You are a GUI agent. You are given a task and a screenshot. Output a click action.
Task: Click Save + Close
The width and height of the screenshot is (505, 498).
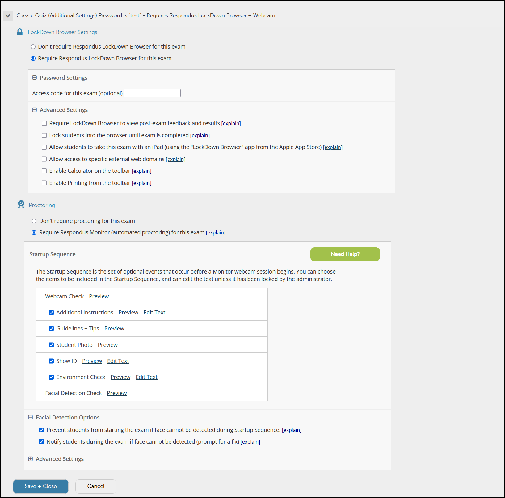41,486
